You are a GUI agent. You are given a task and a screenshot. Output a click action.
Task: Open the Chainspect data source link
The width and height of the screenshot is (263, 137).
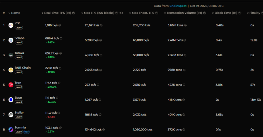[177, 6]
